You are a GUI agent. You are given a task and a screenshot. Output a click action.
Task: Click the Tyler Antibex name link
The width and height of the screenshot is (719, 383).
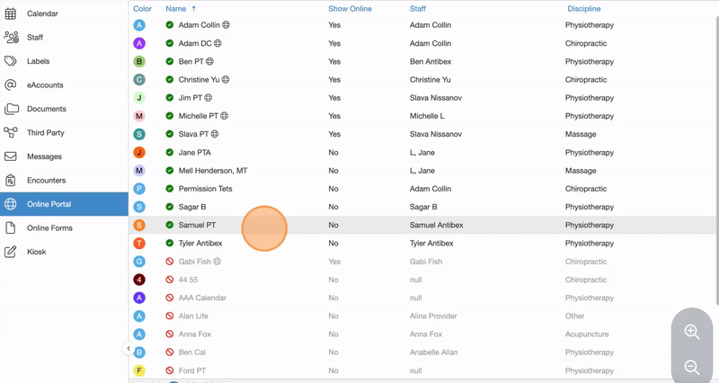tap(200, 244)
